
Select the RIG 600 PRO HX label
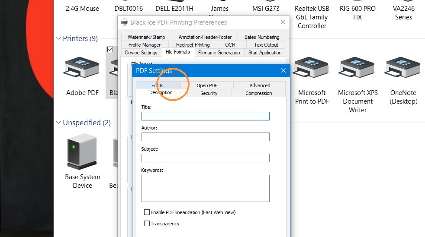[x=357, y=13]
